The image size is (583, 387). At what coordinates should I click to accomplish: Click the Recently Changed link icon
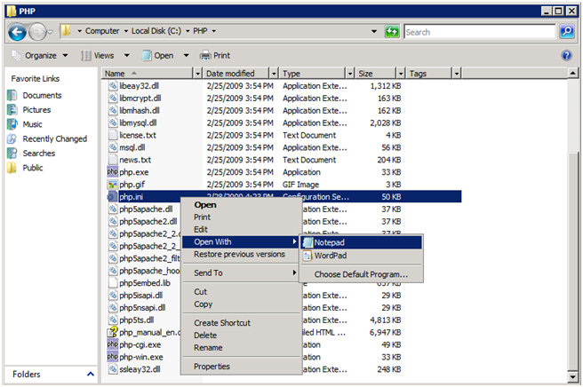(12, 138)
